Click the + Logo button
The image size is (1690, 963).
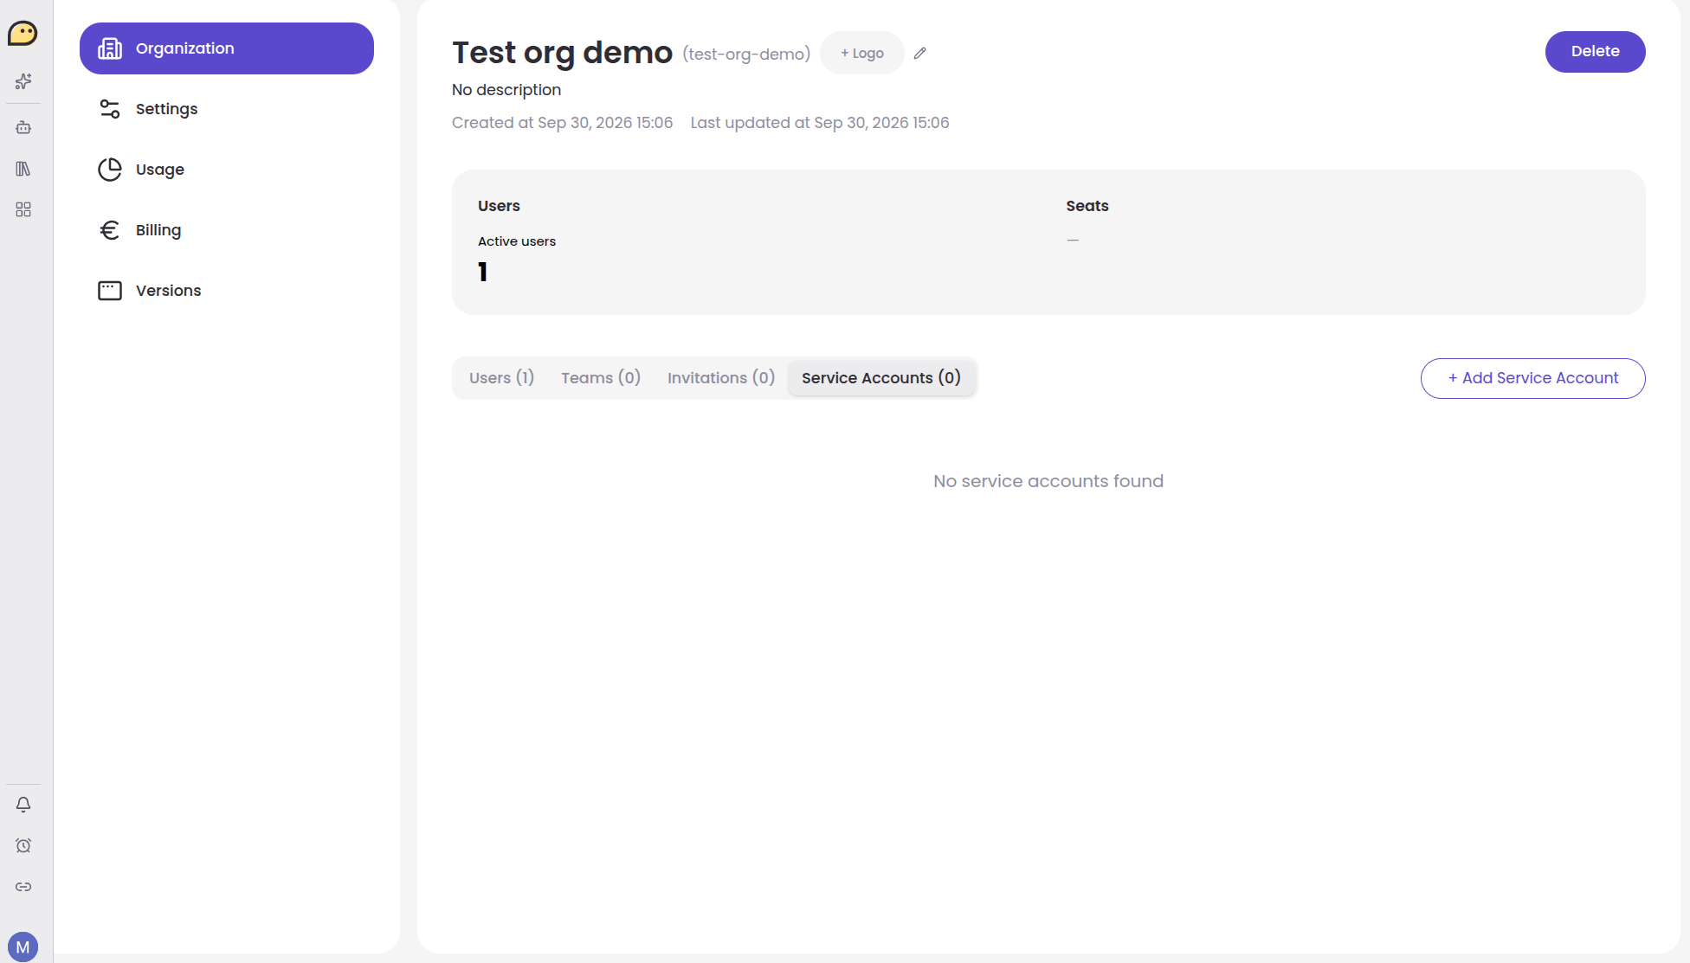click(x=862, y=53)
